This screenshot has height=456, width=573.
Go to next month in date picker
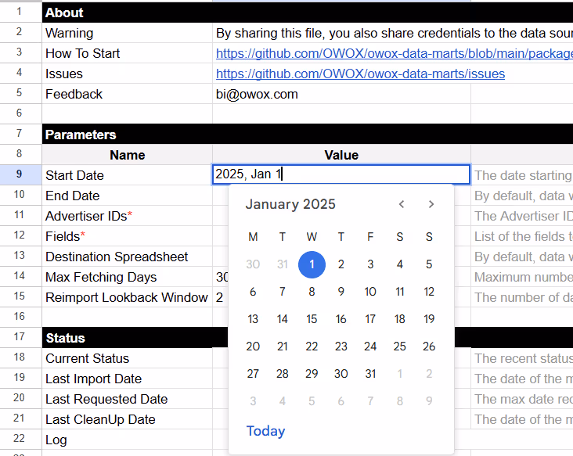coord(431,204)
